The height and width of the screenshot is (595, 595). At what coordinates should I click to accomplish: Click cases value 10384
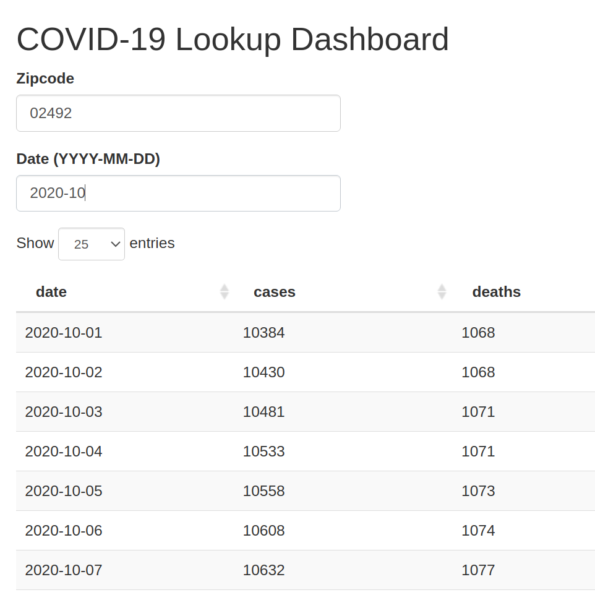click(264, 333)
